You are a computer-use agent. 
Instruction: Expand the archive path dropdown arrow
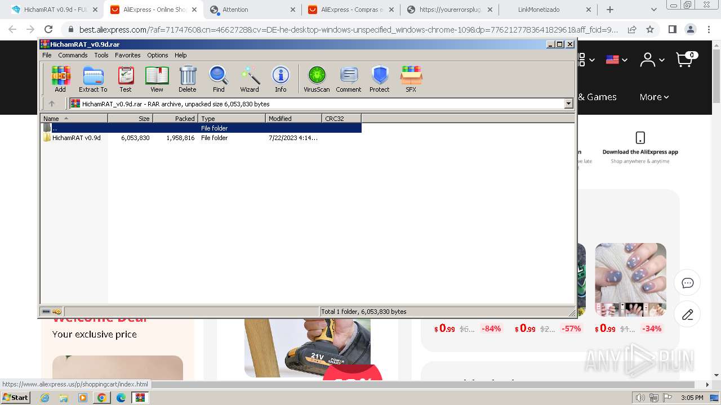click(x=568, y=103)
